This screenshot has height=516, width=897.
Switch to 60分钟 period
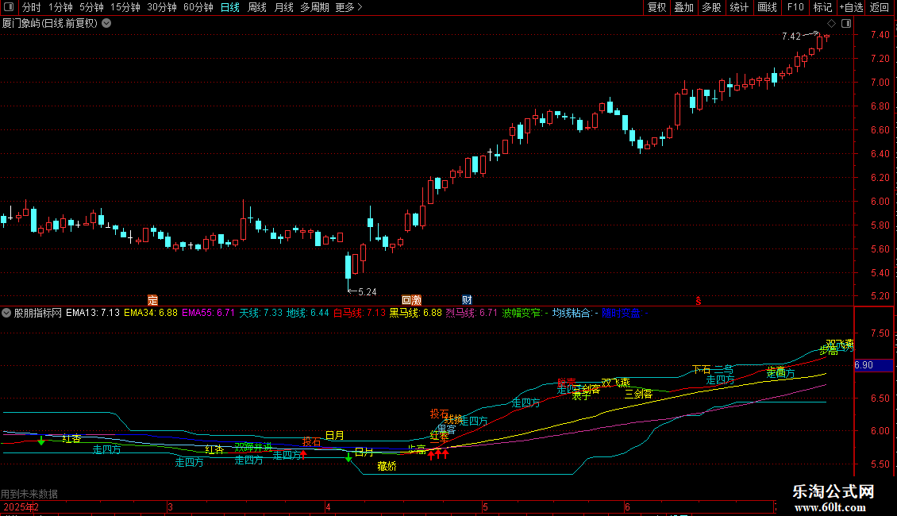[x=198, y=7]
